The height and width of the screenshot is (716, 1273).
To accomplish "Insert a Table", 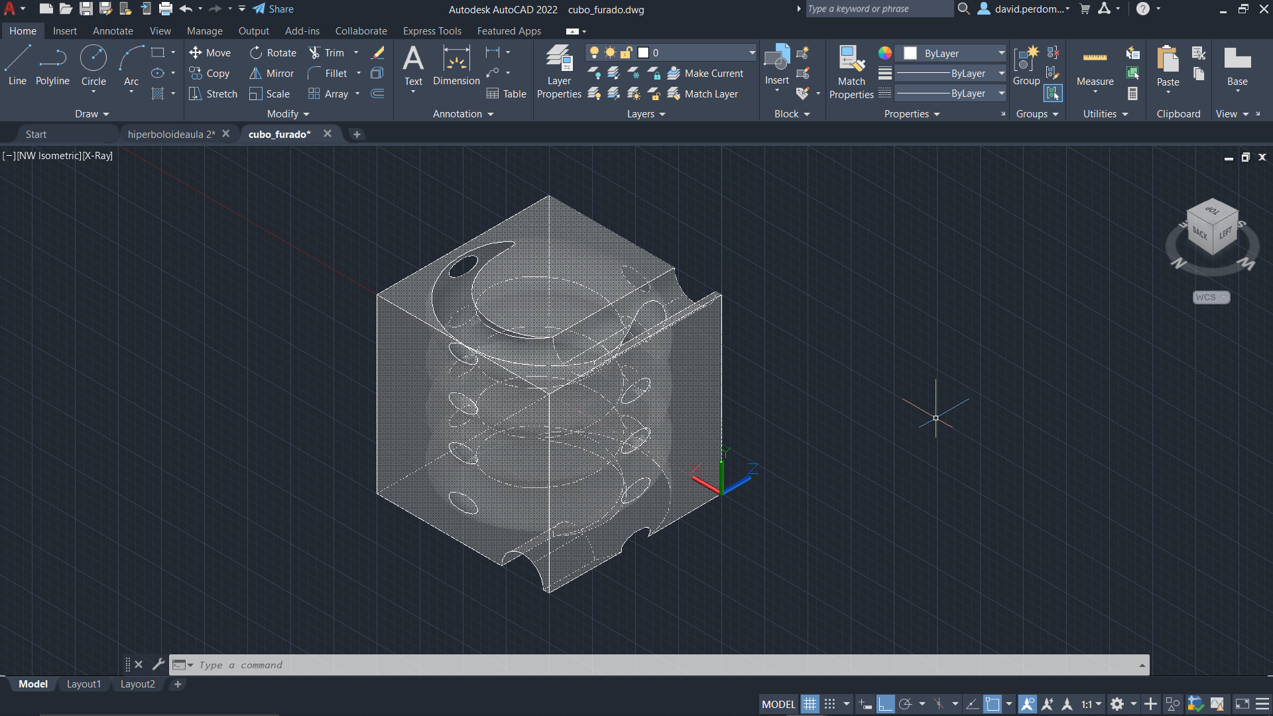I will point(506,94).
